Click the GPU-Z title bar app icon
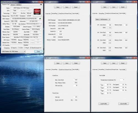The width and height of the screenshot is (138, 113). (x=2, y=2)
